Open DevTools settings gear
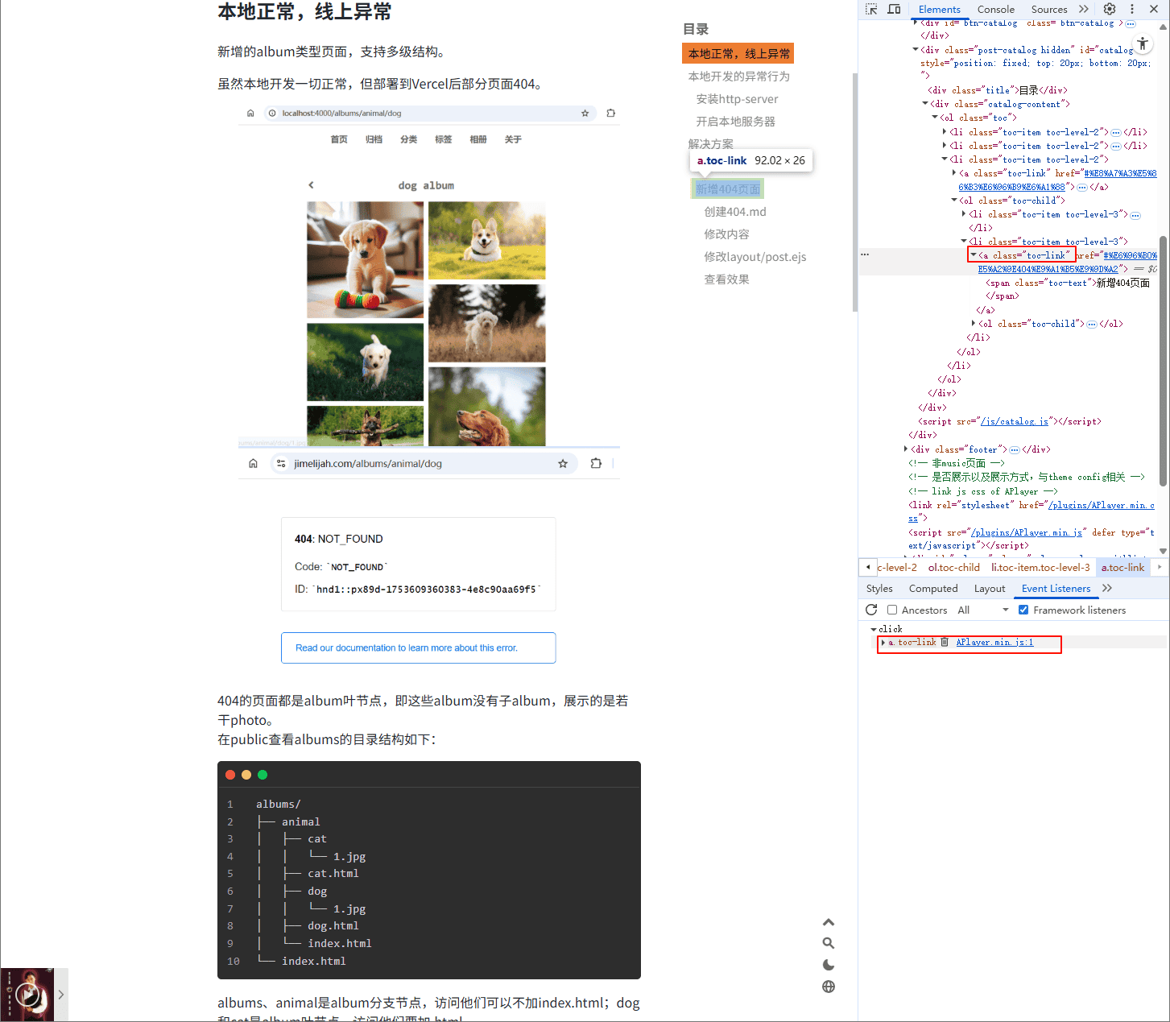The image size is (1170, 1022). 1110,9
